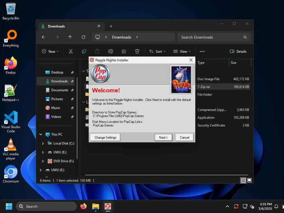Unpin Music with its pin icon

tap(72, 108)
